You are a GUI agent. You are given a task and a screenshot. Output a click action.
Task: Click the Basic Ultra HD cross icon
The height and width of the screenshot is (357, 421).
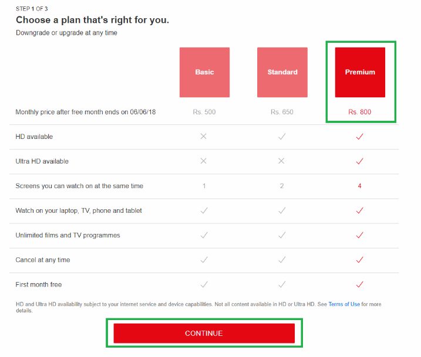(204, 161)
